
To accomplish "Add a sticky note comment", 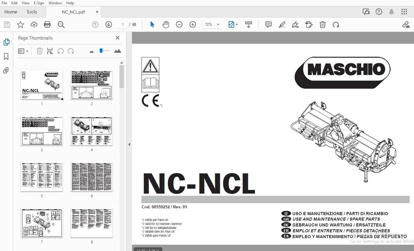I will 269,25.
